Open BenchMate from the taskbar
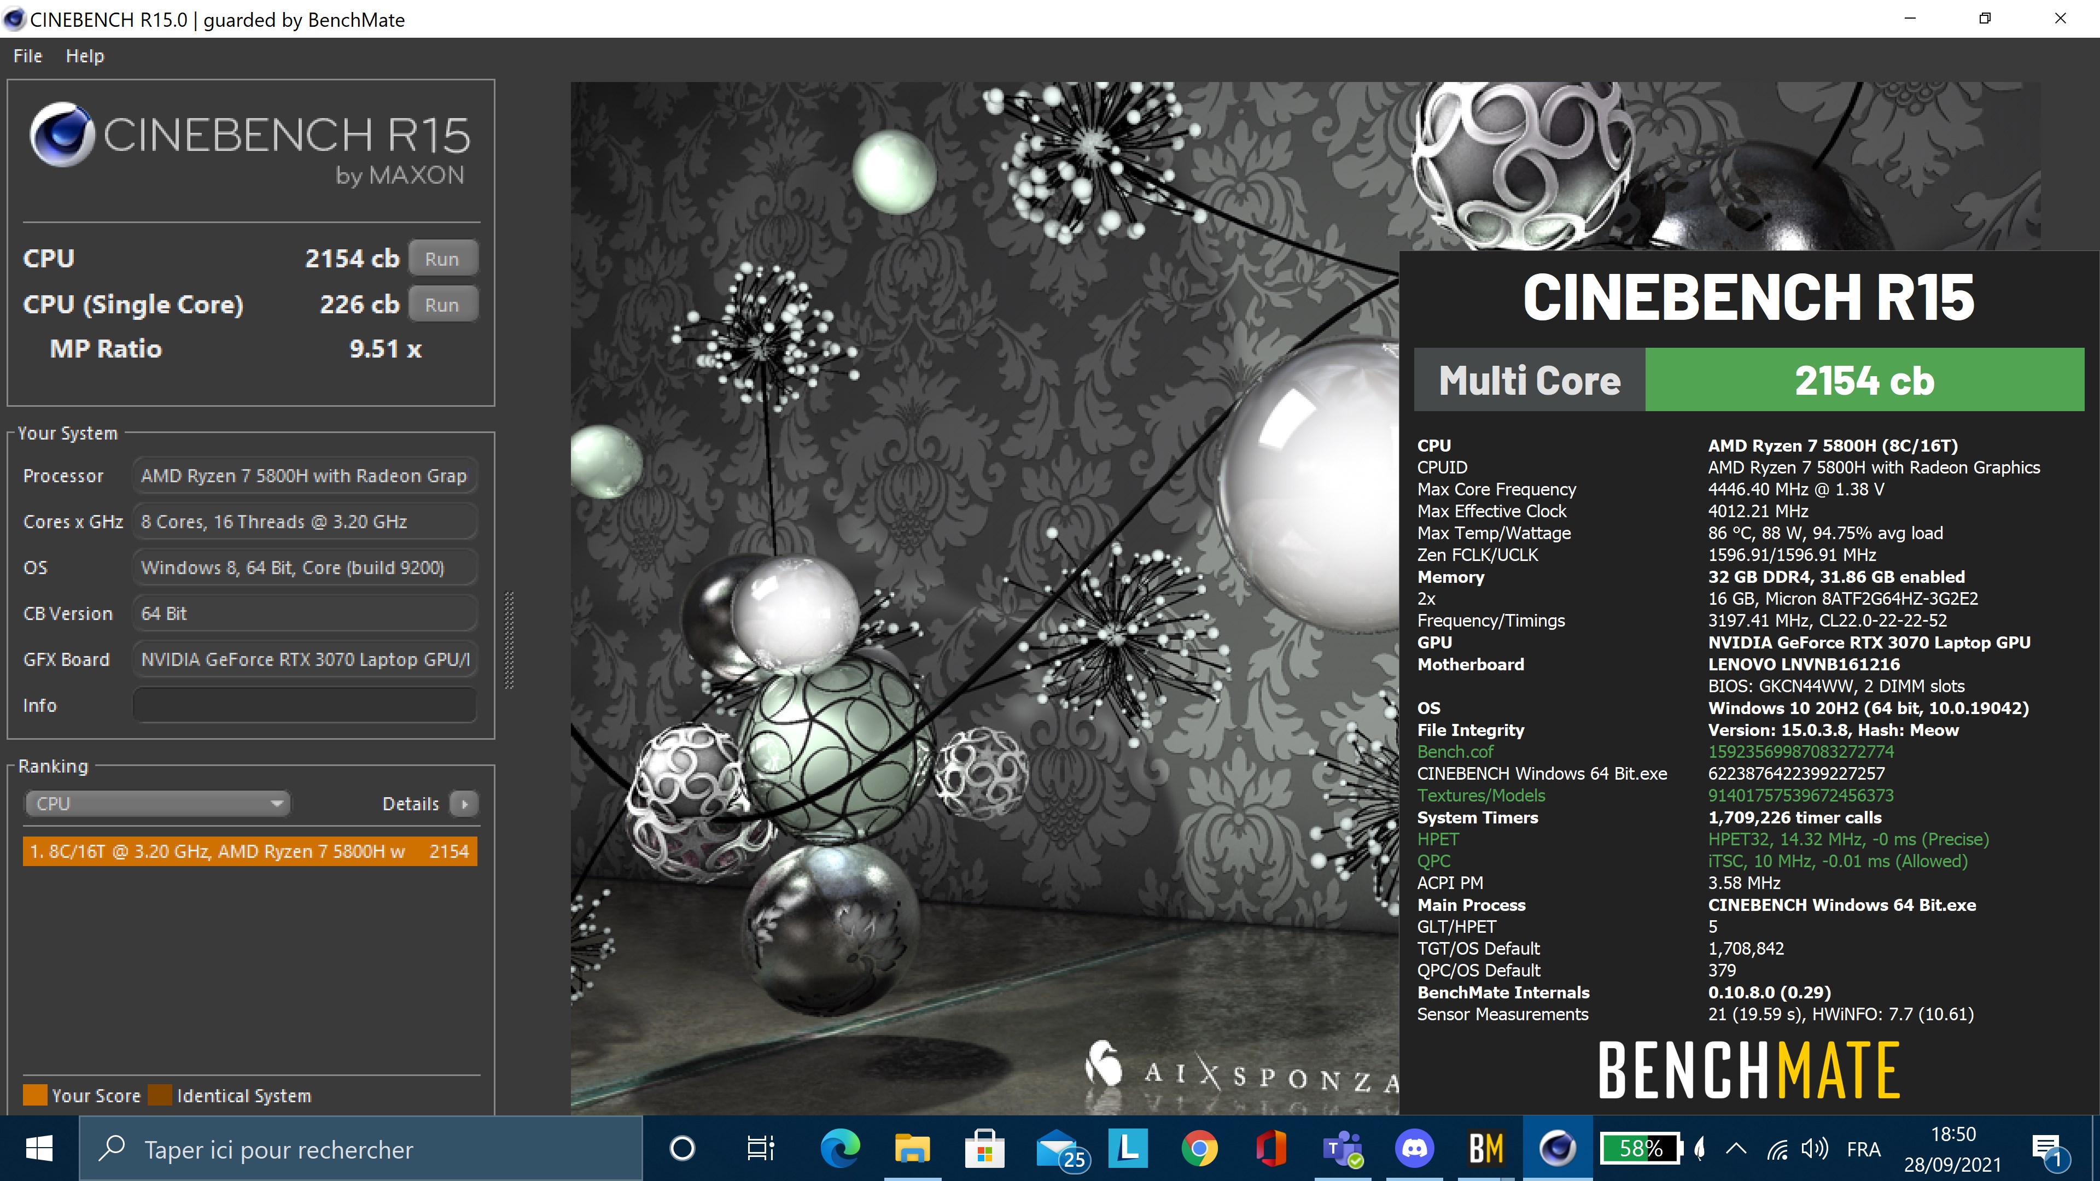This screenshot has width=2100, height=1181. click(x=1486, y=1148)
